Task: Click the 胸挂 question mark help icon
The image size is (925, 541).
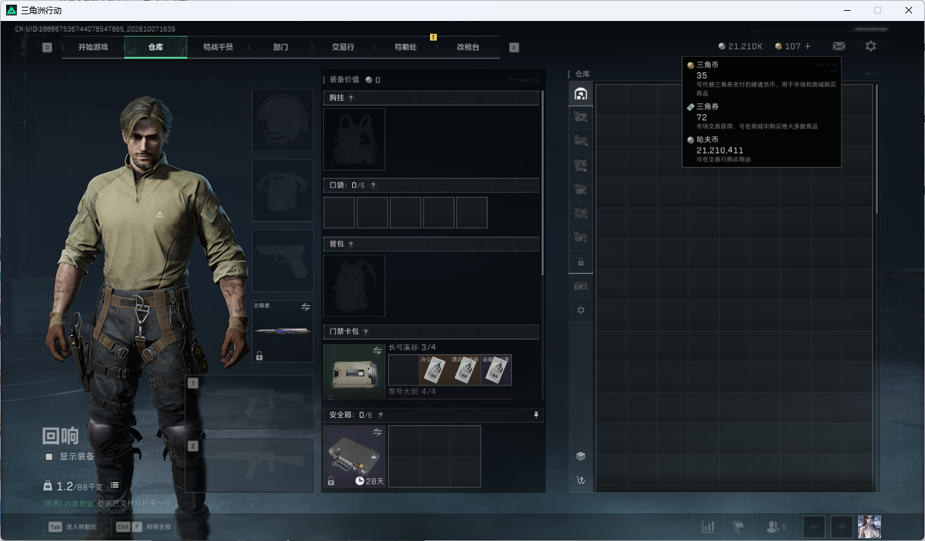Action: [x=350, y=98]
